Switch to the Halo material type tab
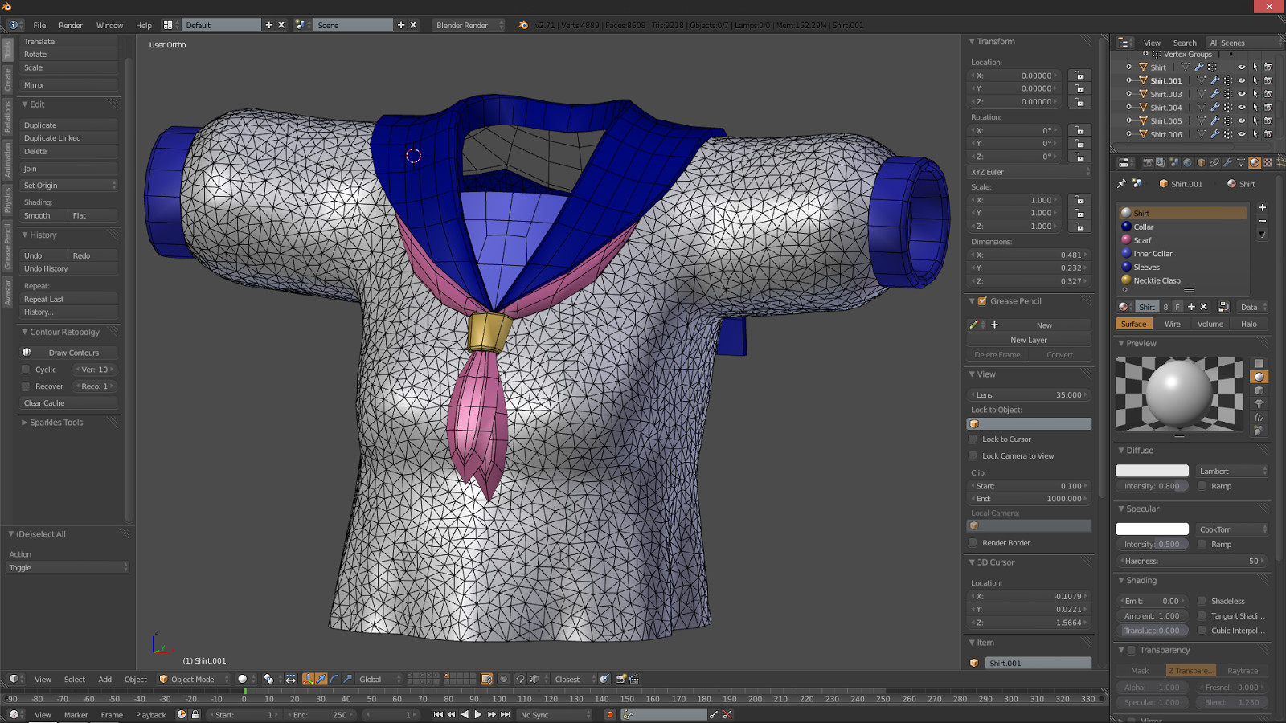This screenshot has width=1286, height=723. point(1249,324)
